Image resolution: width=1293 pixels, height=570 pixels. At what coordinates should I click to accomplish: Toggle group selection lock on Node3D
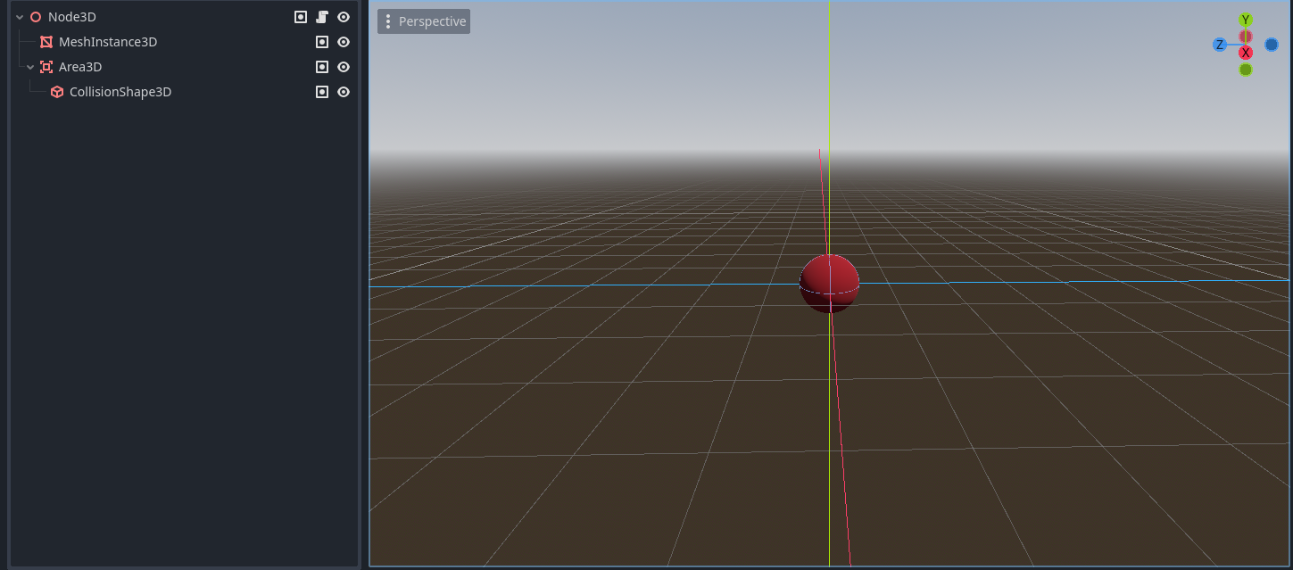(x=301, y=17)
